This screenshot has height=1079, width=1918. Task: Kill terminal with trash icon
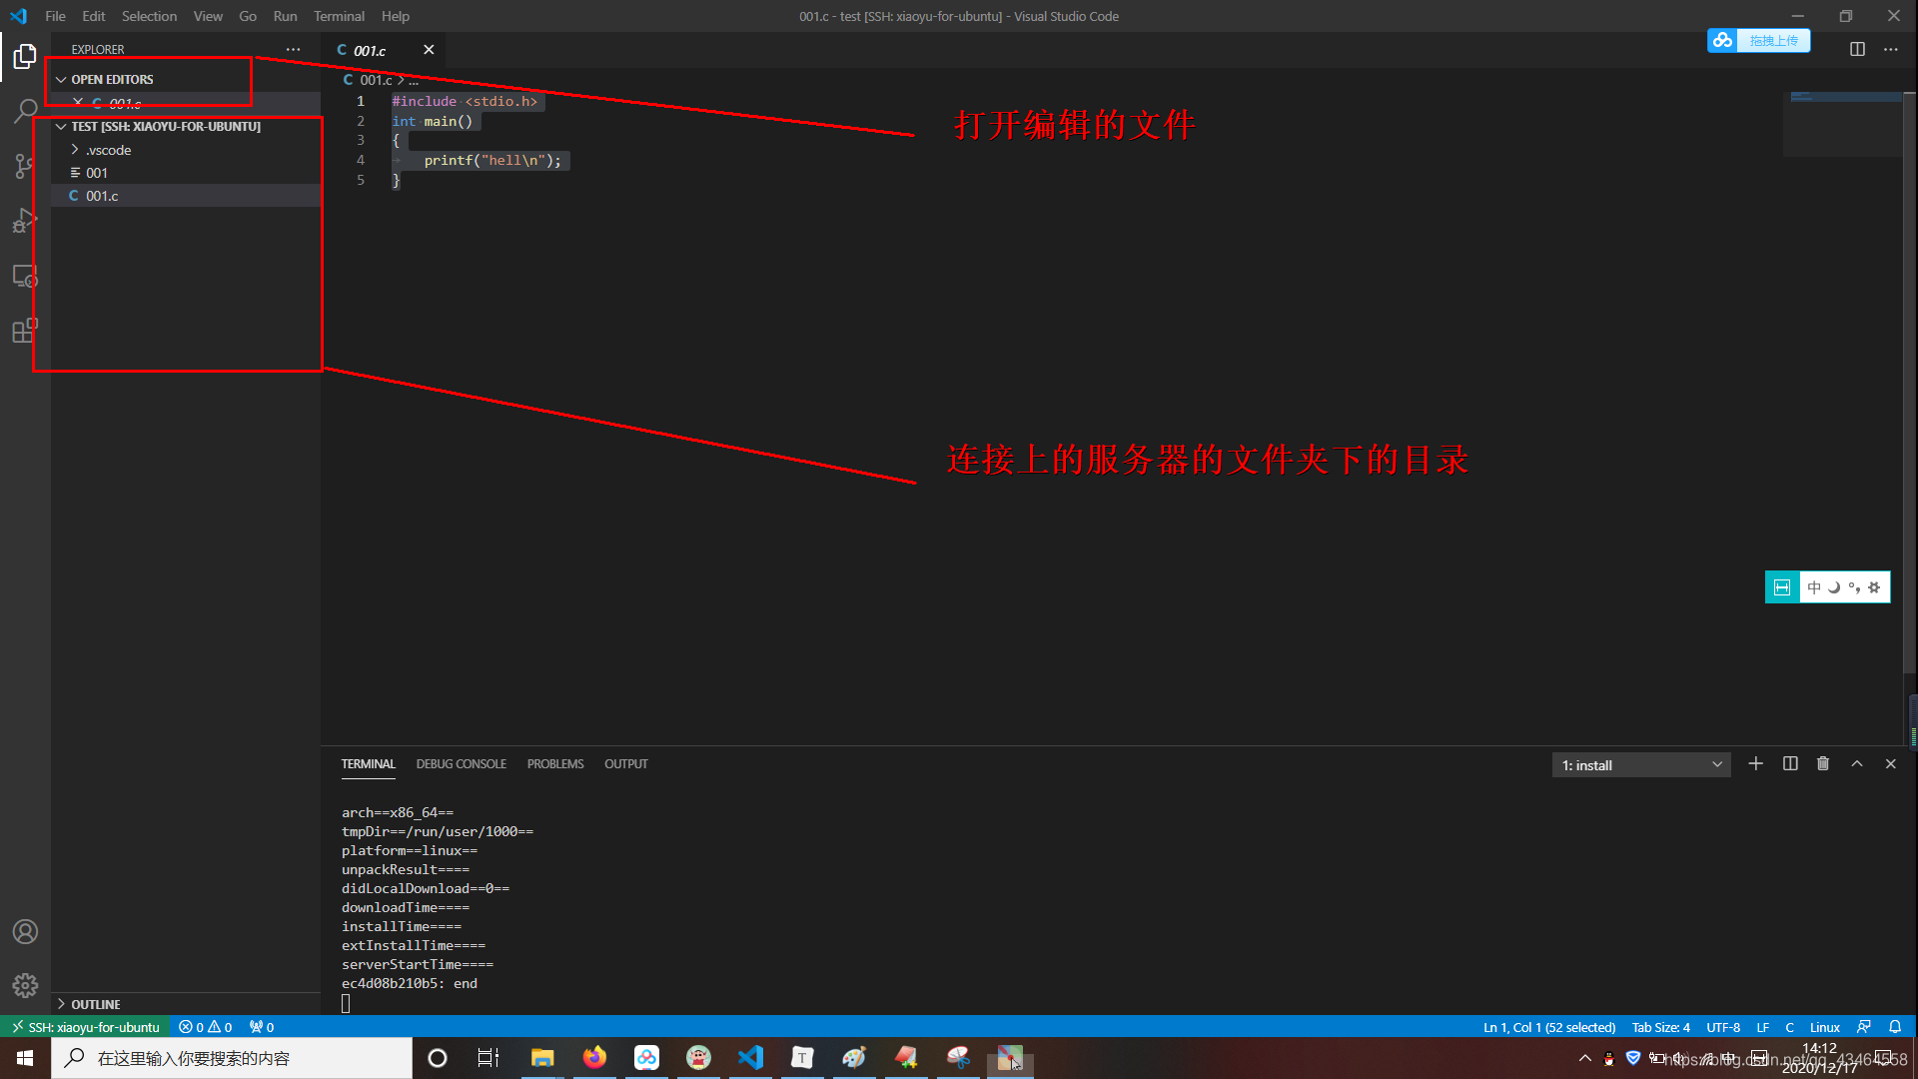1823,763
